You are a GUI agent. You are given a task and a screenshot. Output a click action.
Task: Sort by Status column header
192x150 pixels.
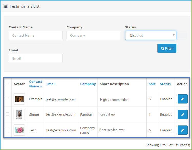(x=165, y=84)
